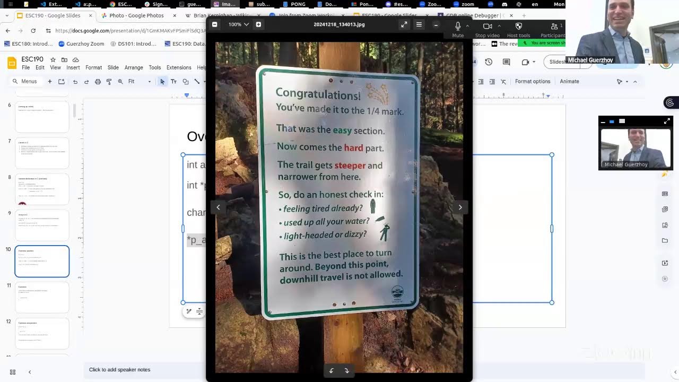Star the ESC190 presentation
Screen dimensions: 679x382
pos(53,59)
